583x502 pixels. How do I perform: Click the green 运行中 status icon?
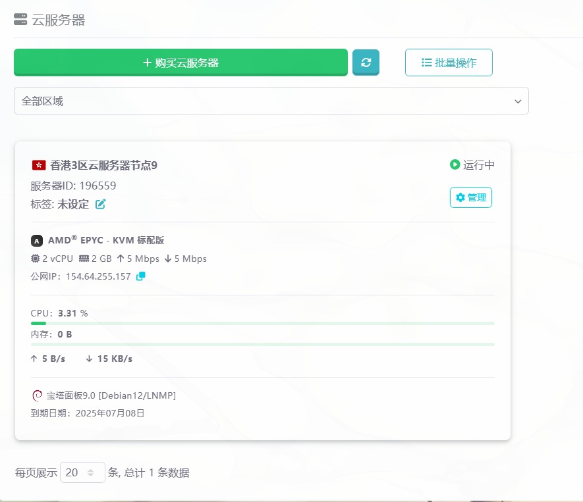click(455, 164)
